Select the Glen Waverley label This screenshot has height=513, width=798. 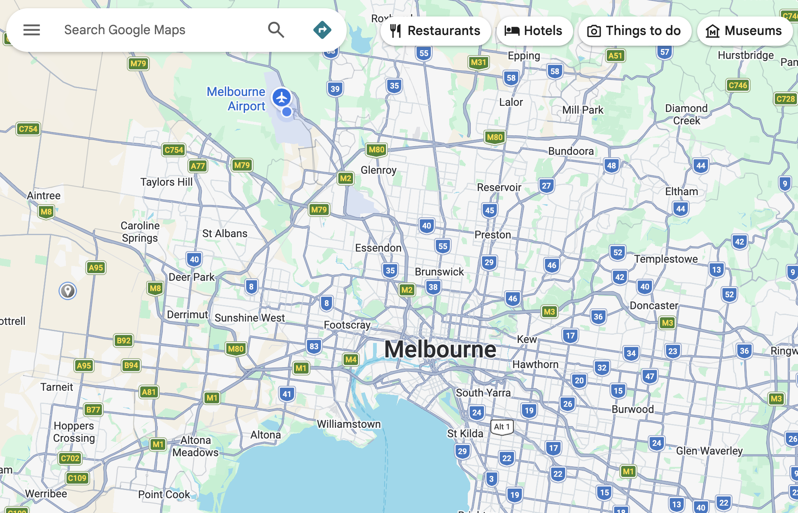[709, 451]
